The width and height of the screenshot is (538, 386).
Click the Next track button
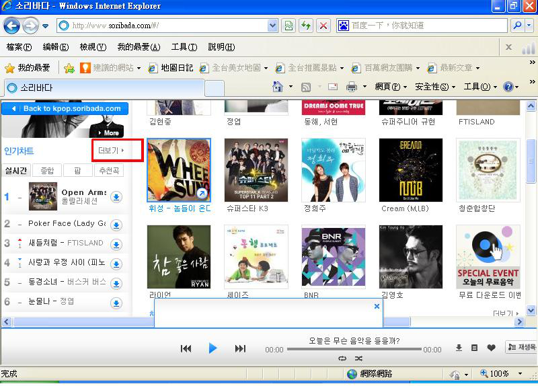pyautogui.click(x=240, y=348)
